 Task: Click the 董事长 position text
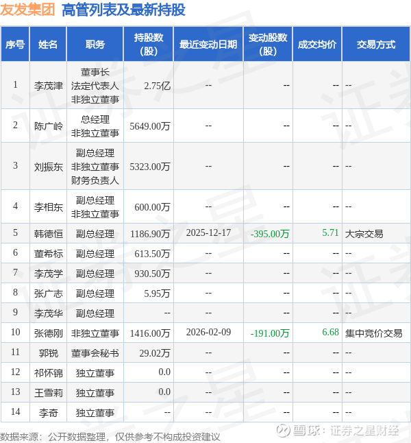[95, 72]
